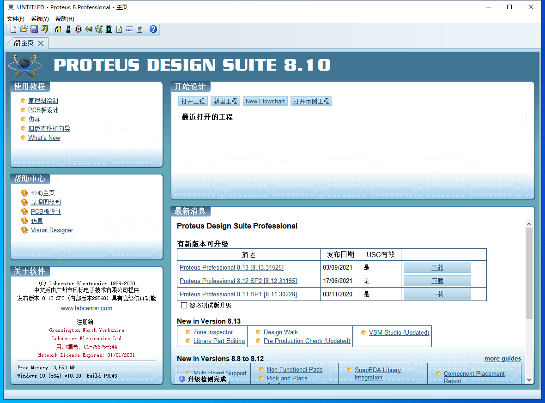Open the more guides link

click(503, 359)
